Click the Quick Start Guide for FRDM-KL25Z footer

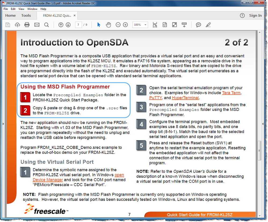pos(200,215)
